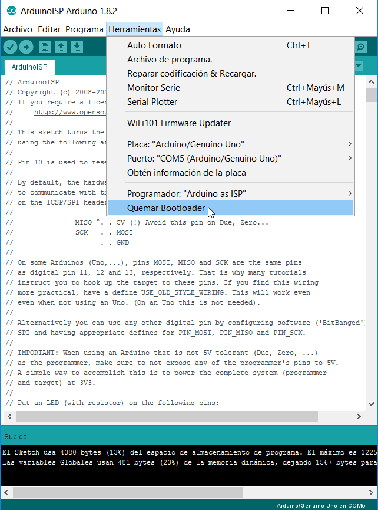
Task: Click console horizontal scrollbar right arrow
Action: [371, 492]
